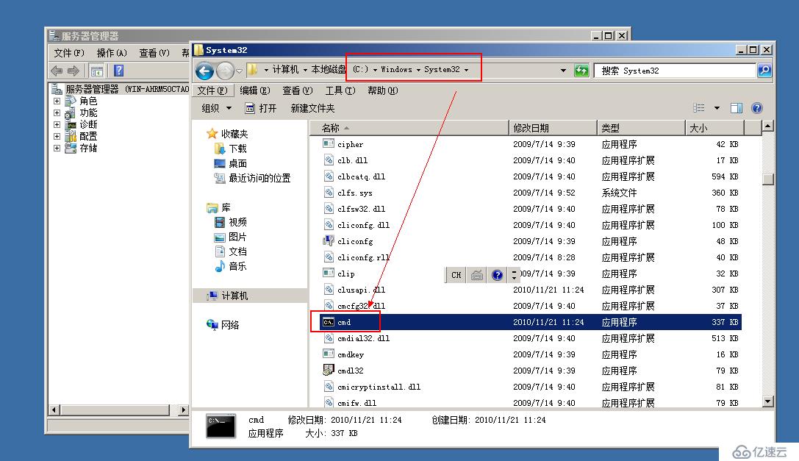Select 计算机 in the navigation pane

pos(234,296)
